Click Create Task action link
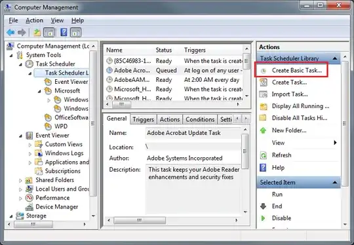The image size is (354, 245). coord(290,83)
